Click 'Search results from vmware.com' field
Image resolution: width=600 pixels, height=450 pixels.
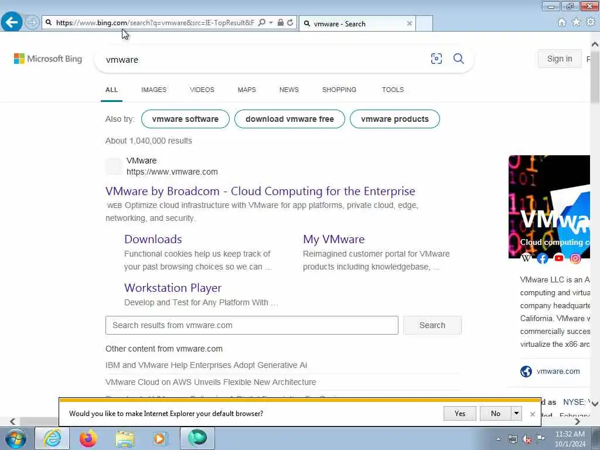(252, 325)
